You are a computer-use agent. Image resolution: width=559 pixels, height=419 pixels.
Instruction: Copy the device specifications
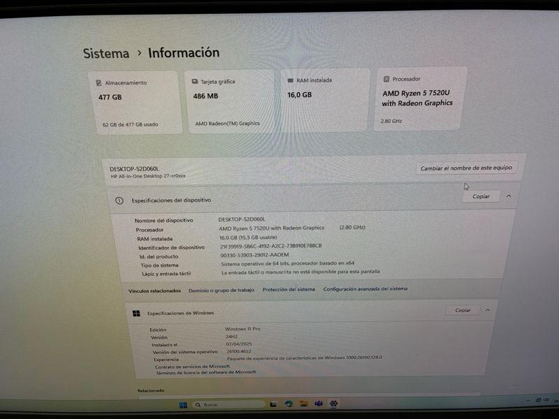click(481, 196)
